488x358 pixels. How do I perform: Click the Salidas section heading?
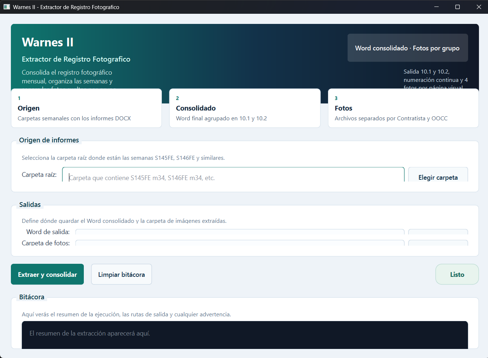[x=30, y=205]
